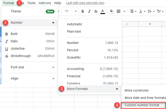This screenshot has width=166, height=109.
Task: Open the Add-ons menu
Action: pos(45,3)
